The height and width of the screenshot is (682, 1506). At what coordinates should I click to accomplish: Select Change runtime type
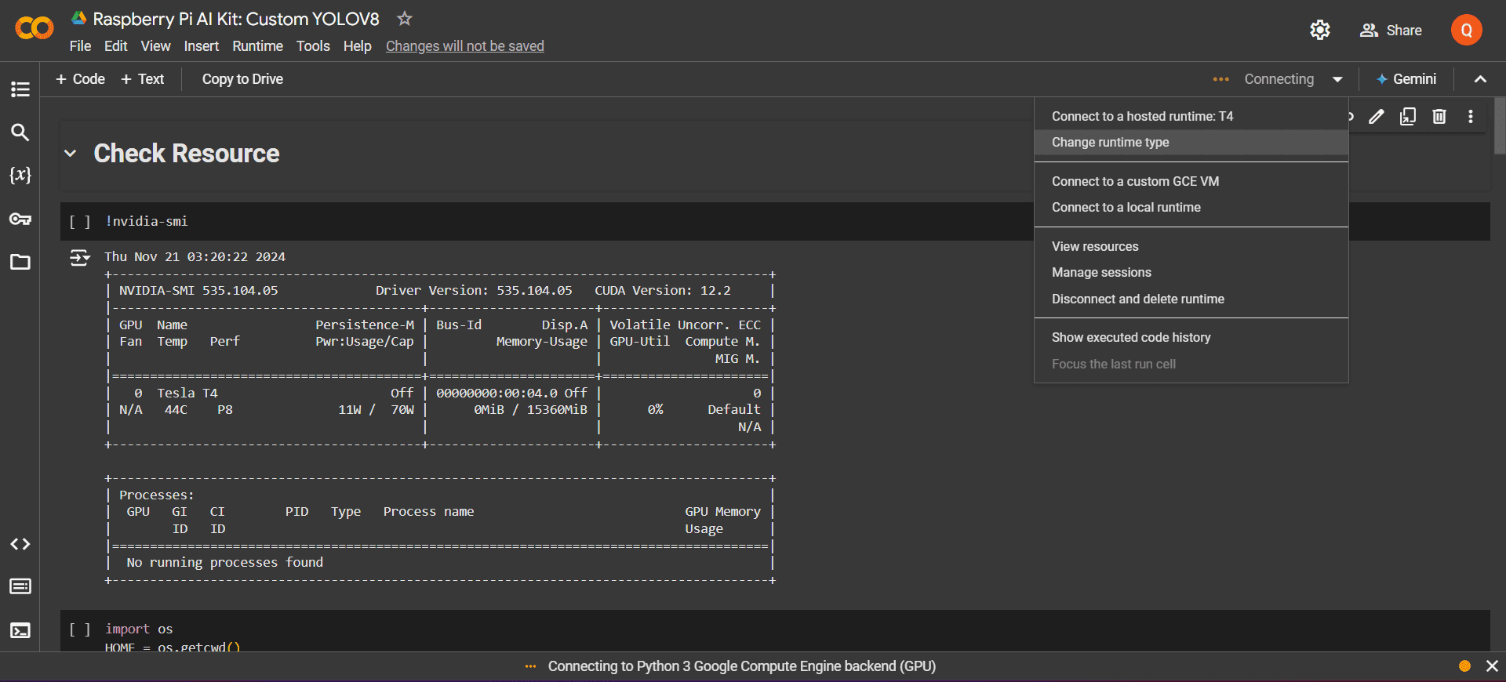coord(1110,143)
